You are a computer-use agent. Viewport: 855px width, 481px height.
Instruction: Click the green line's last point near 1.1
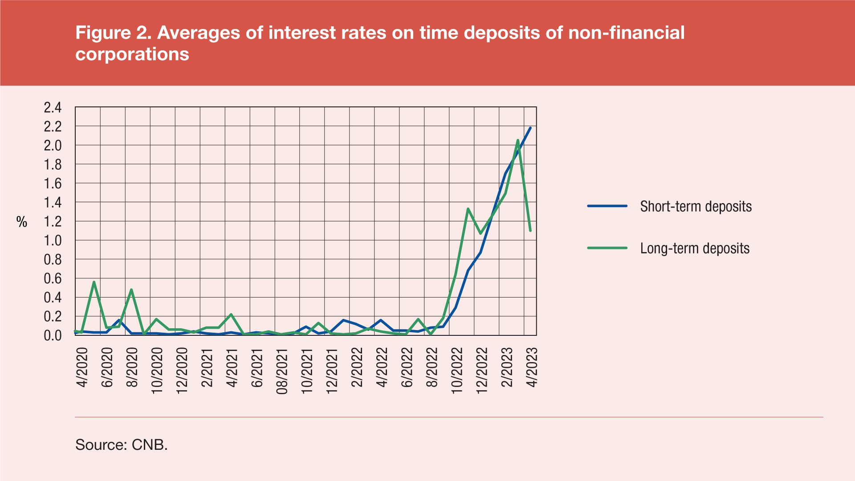click(x=530, y=230)
